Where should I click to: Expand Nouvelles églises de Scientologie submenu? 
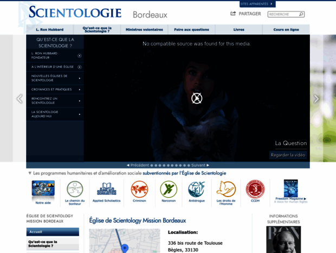80,78
